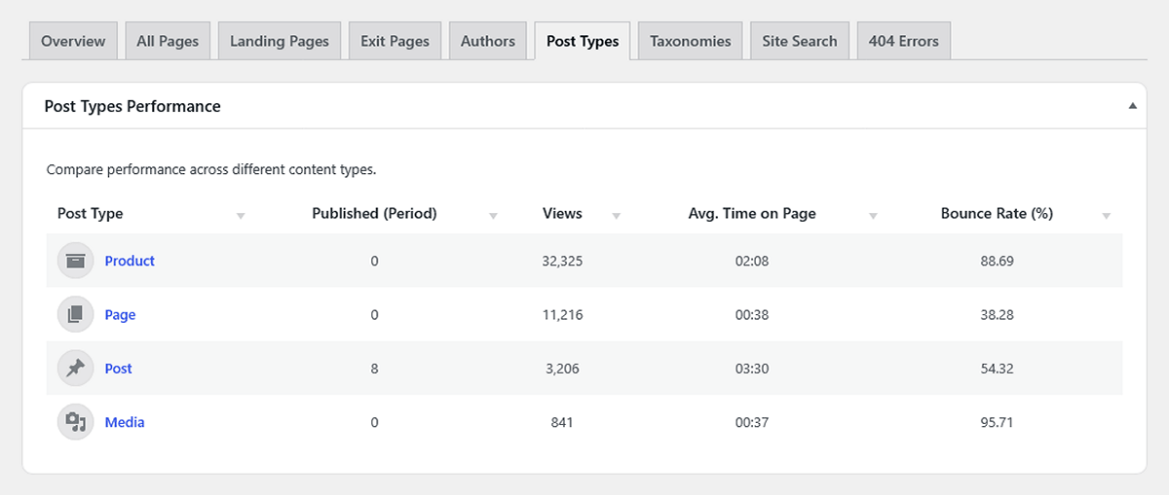Open the Site Search tab
This screenshot has width=1169, height=495.
800,41
